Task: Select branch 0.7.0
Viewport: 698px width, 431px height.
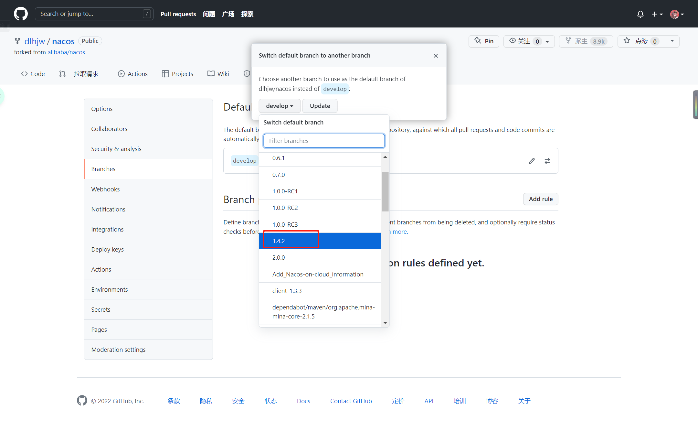Action: coord(320,175)
